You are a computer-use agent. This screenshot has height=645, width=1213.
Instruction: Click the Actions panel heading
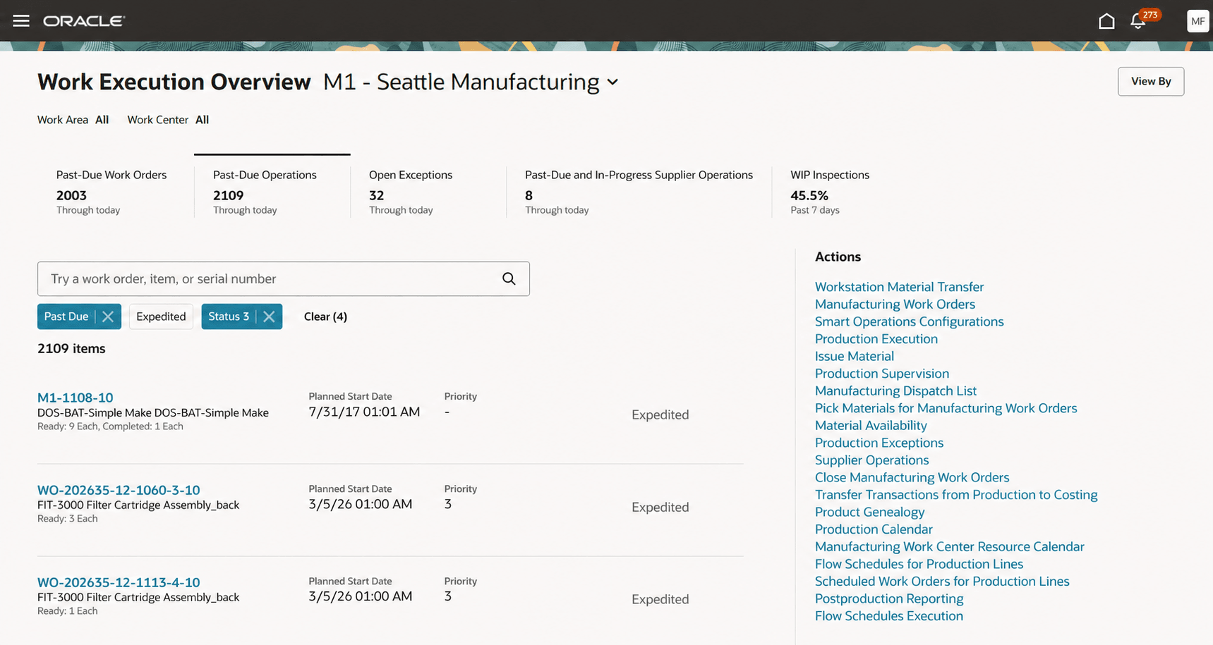(838, 257)
